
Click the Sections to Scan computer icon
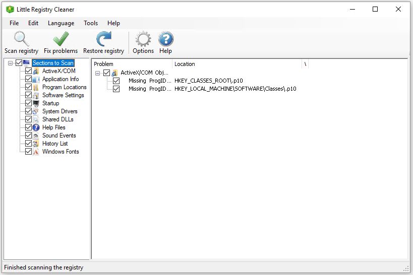point(26,62)
